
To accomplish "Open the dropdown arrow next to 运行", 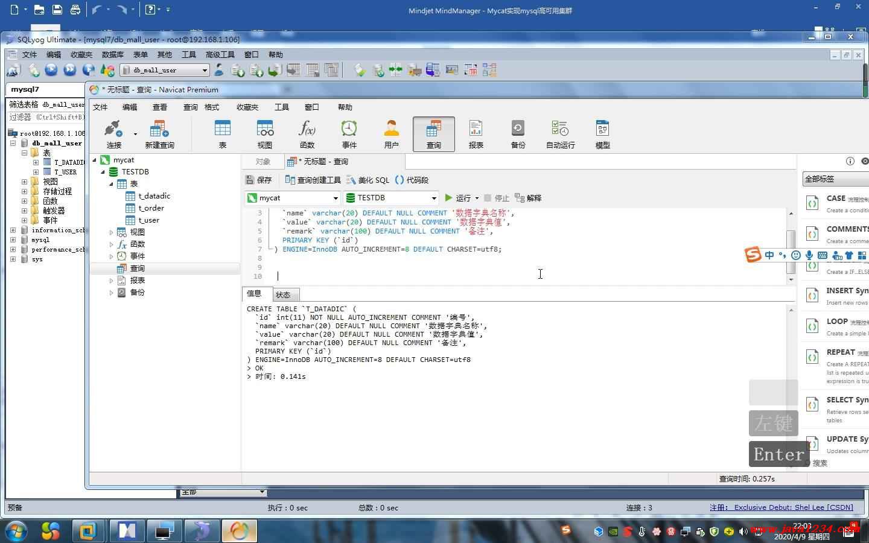I will 477,198.
